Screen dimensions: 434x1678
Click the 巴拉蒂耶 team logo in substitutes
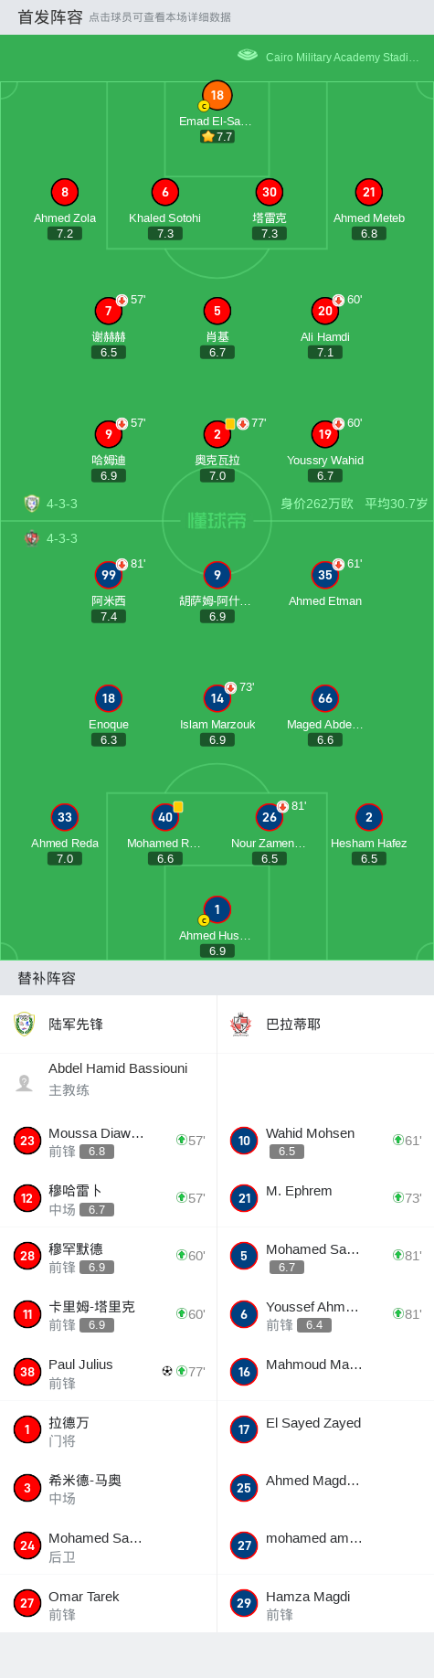241,1024
